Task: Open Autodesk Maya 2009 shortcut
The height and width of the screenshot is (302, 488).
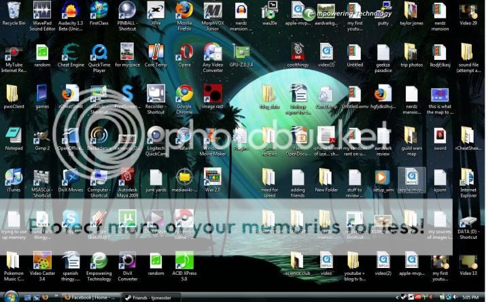Action: tap(127, 177)
